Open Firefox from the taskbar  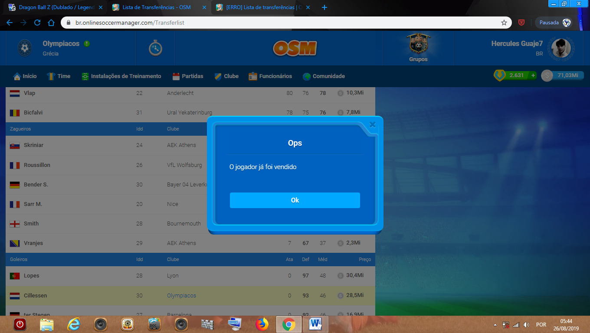(x=262, y=324)
